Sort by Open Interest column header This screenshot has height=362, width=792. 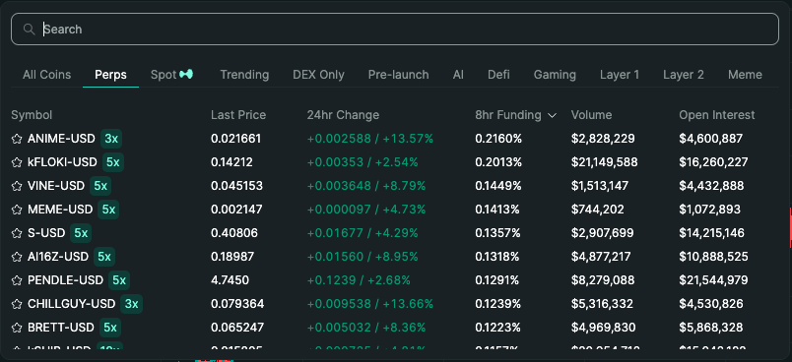(717, 115)
